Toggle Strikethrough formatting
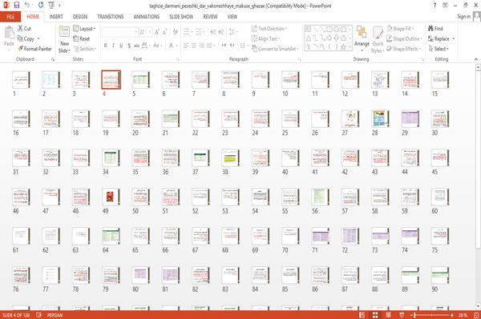Screen dimensions: 481x319 click(137, 46)
